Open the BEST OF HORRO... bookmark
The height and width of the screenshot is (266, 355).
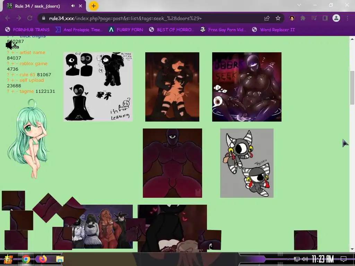pyautogui.click(x=171, y=30)
